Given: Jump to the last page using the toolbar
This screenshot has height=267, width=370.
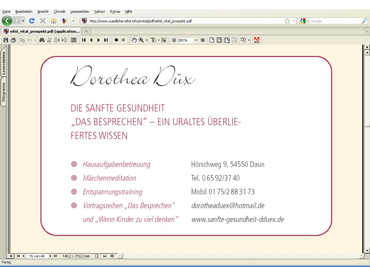Looking at the screenshot, I should [x=106, y=40].
